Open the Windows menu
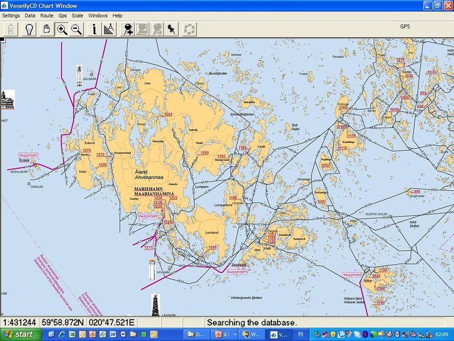The height and width of the screenshot is (341, 454). 98,15
